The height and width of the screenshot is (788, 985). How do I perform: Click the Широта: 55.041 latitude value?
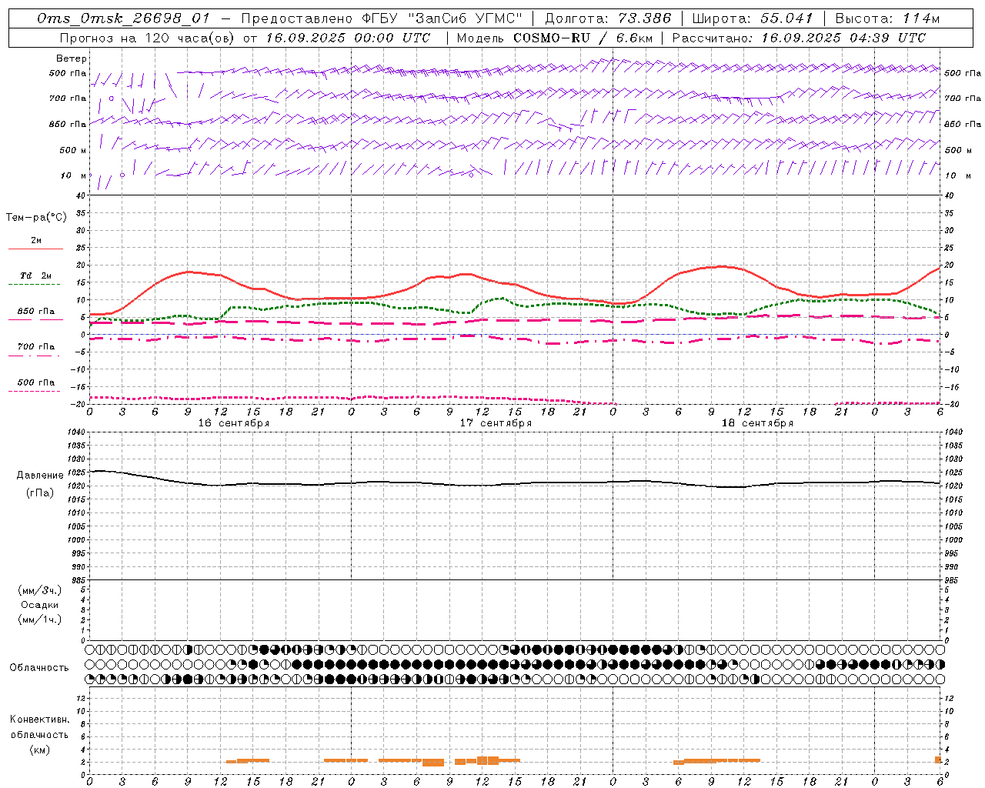[x=753, y=19]
